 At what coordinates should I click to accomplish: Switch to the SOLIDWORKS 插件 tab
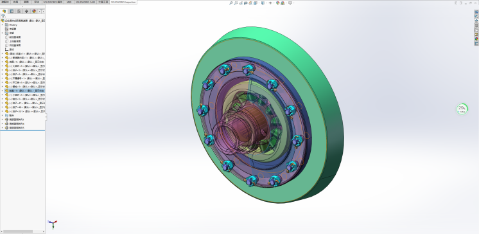tap(53, 2)
